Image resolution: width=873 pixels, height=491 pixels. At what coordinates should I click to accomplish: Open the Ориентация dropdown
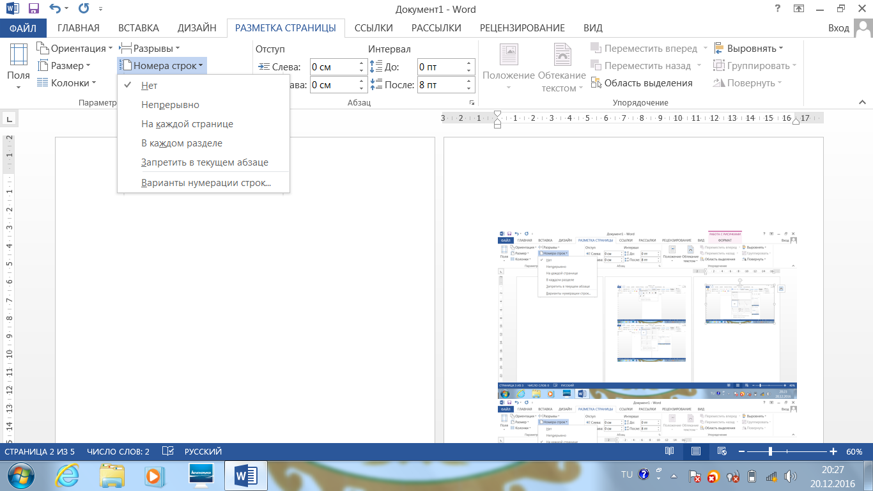coord(75,49)
